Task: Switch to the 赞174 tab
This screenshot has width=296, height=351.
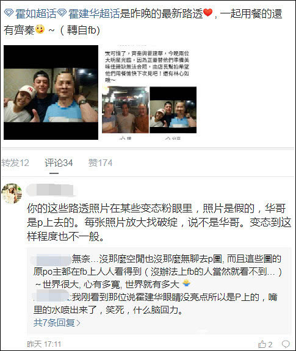Action: pos(101,163)
